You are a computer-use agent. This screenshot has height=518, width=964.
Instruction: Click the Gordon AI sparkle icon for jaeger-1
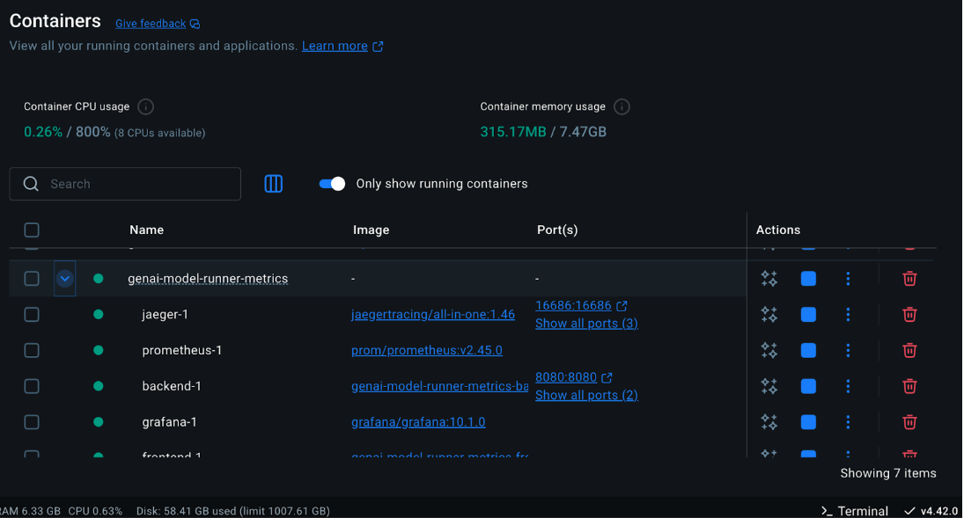pyautogui.click(x=769, y=315)
